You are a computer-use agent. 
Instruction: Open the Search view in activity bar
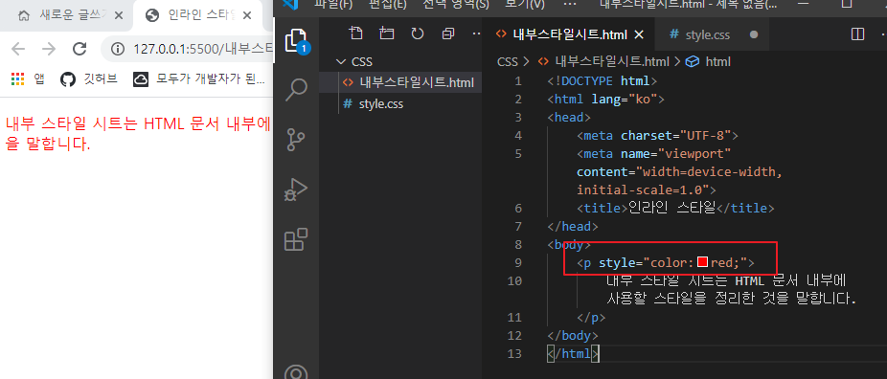[296, 90]
